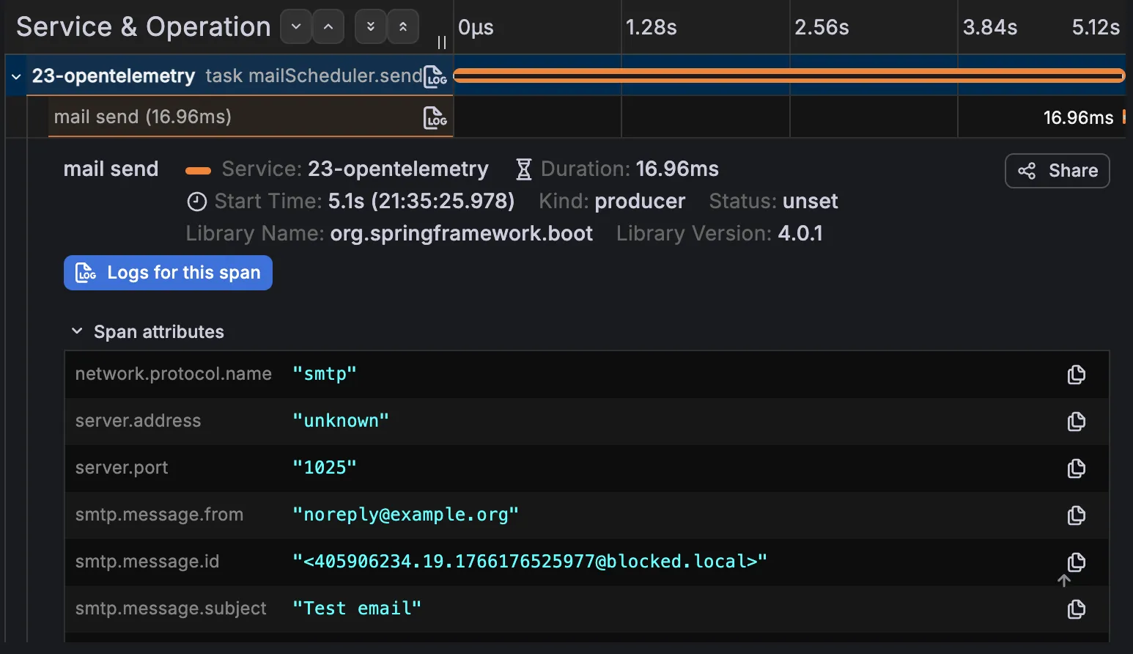The width and height of the screenshot is (1133, 654).
Task: Copy the server.address "unknown" value
Action: tap(1076, 422)
